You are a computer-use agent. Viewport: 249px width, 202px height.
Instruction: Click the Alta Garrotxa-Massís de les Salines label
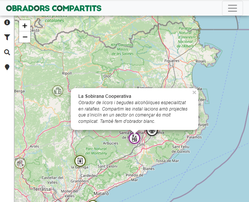pyautogui.click(x=122, y=49)
